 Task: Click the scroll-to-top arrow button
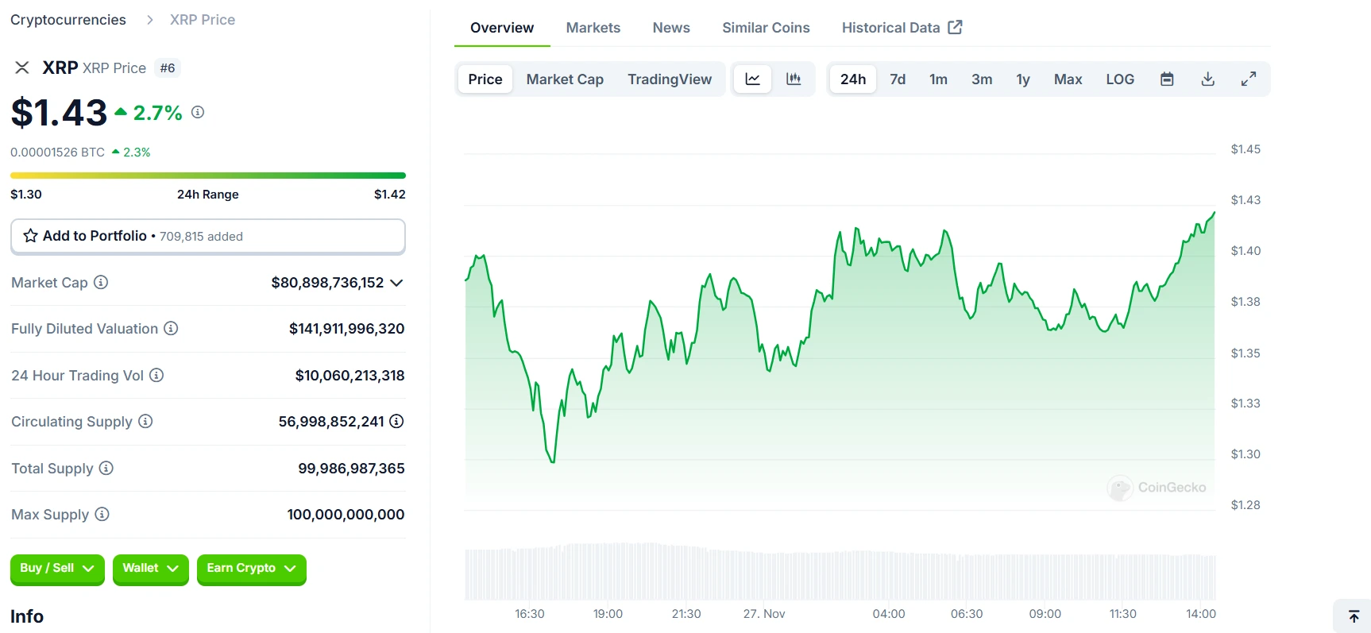[1354, 616]
